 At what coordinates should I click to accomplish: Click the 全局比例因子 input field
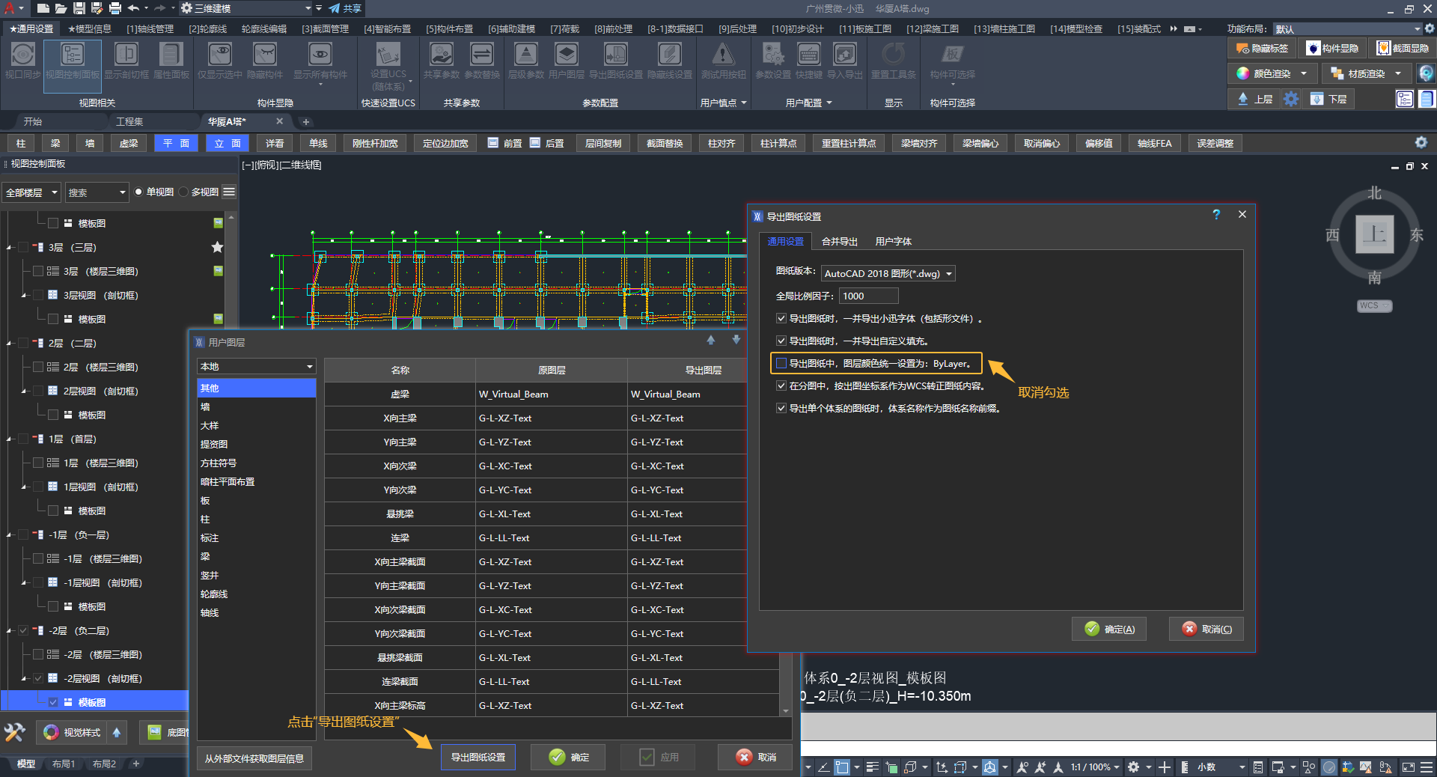point(867,296)
